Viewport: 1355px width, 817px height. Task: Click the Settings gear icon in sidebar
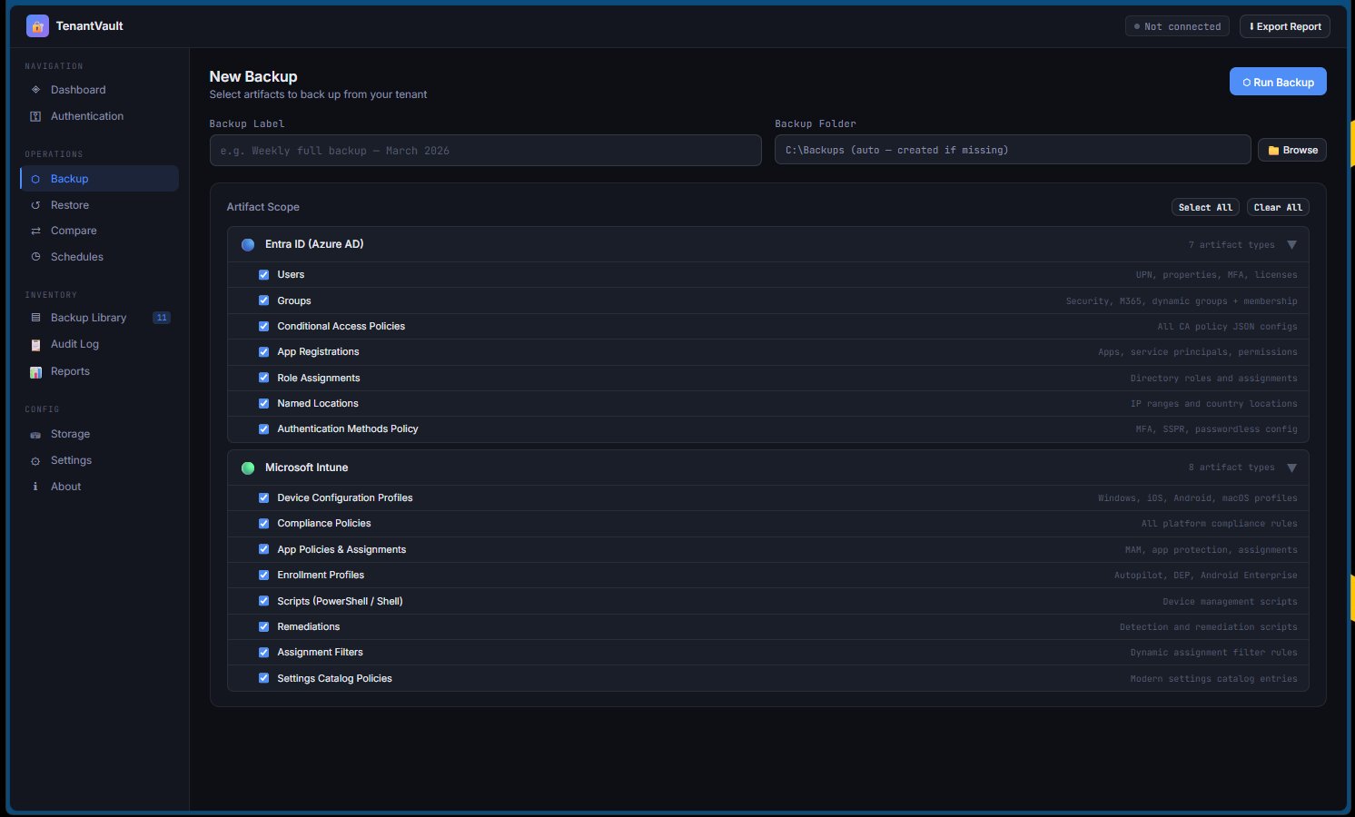click(35, 460)
